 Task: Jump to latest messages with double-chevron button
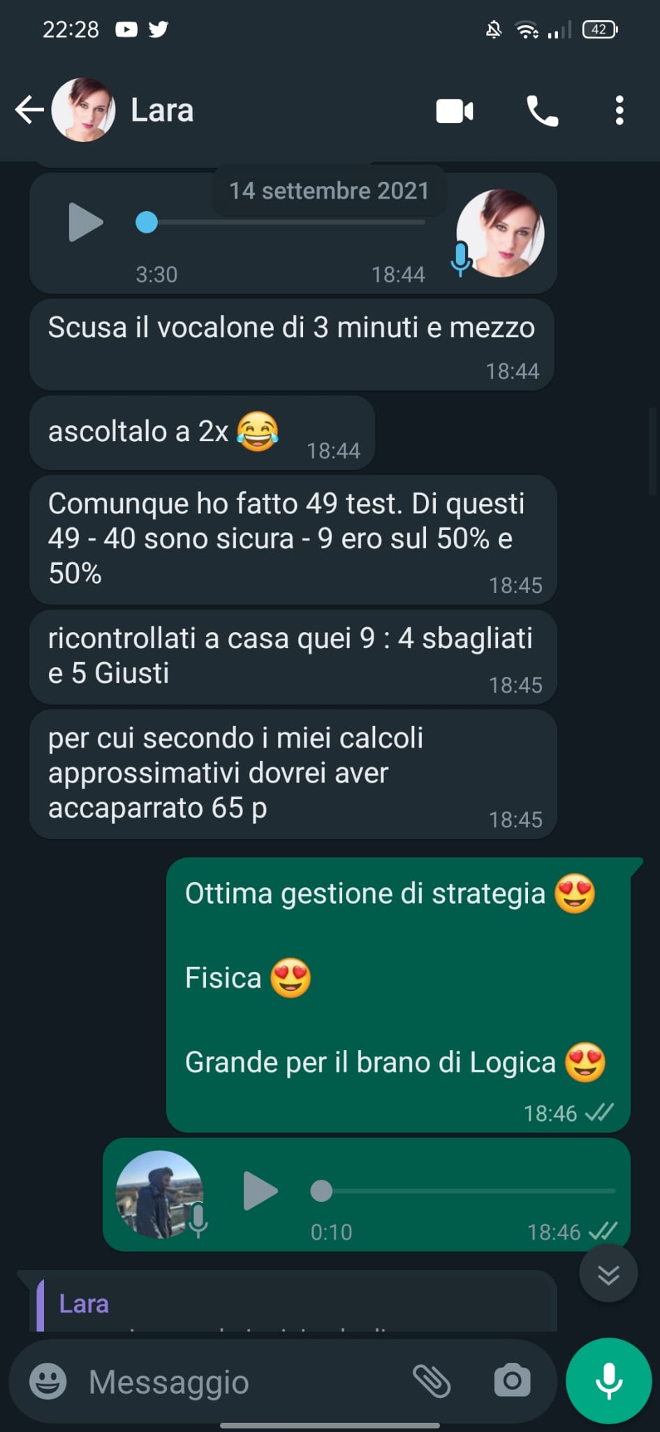[608, 1273]
